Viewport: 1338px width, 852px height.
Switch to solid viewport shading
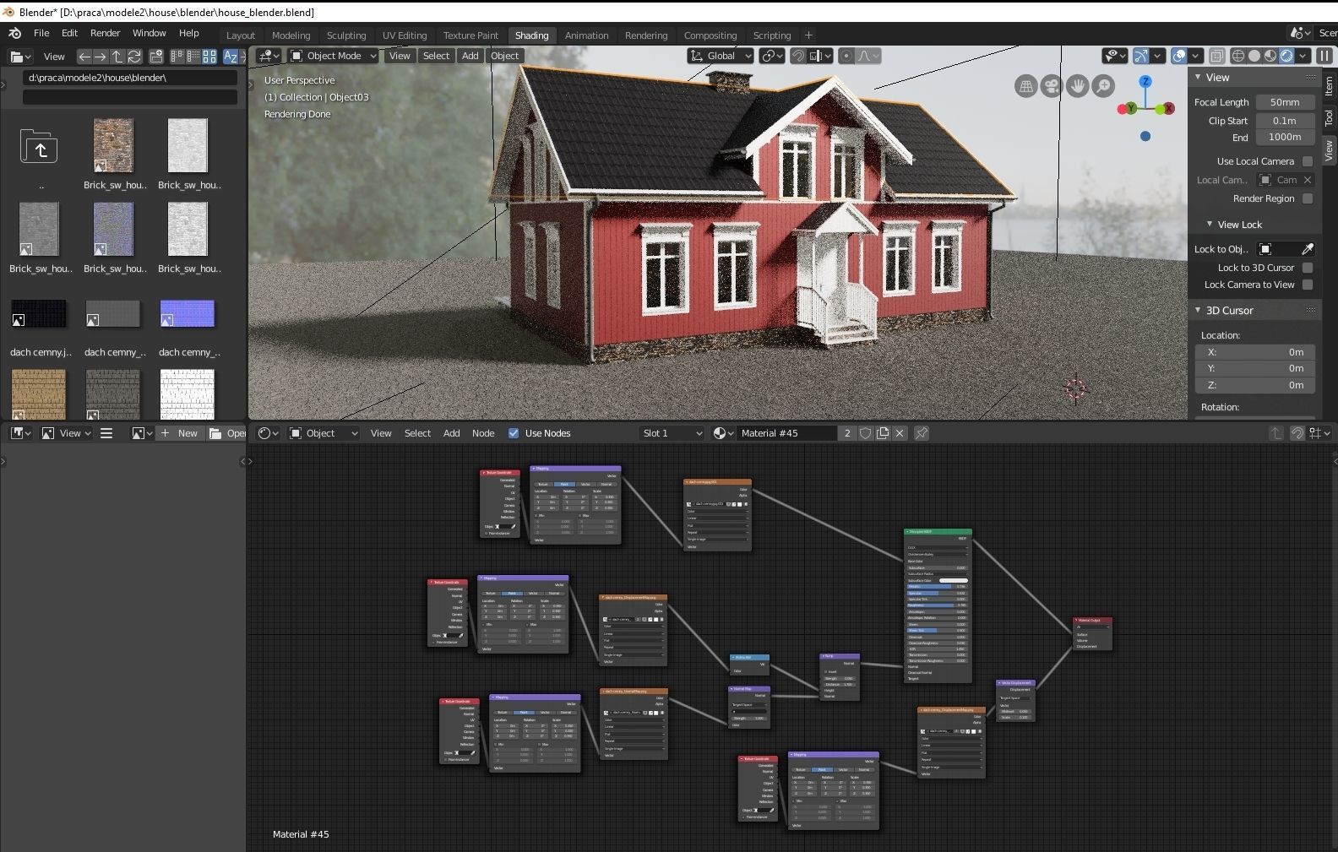click(x=1254, y=56)
